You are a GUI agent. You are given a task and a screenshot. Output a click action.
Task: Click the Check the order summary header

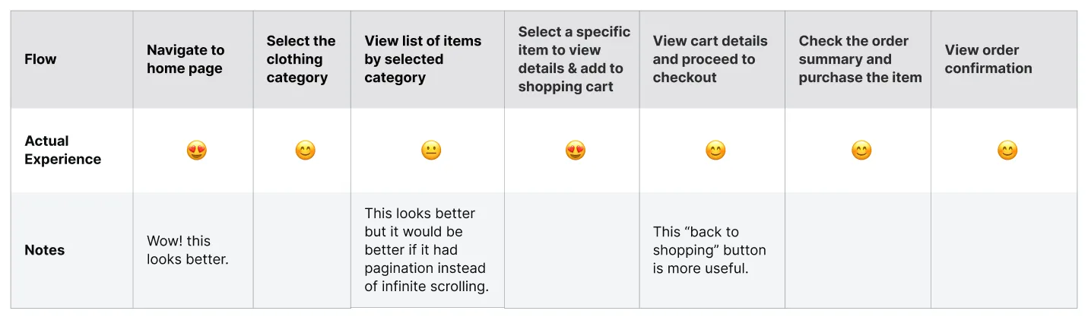[x=860, y=59]
